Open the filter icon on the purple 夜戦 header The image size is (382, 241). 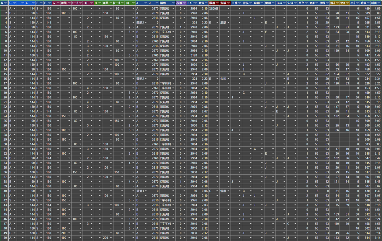(184, 3)
